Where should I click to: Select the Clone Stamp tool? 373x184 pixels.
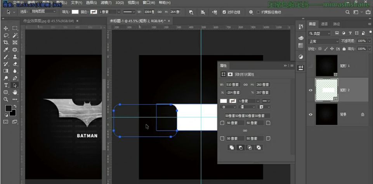pyautogui.click(x=15, y=57)
